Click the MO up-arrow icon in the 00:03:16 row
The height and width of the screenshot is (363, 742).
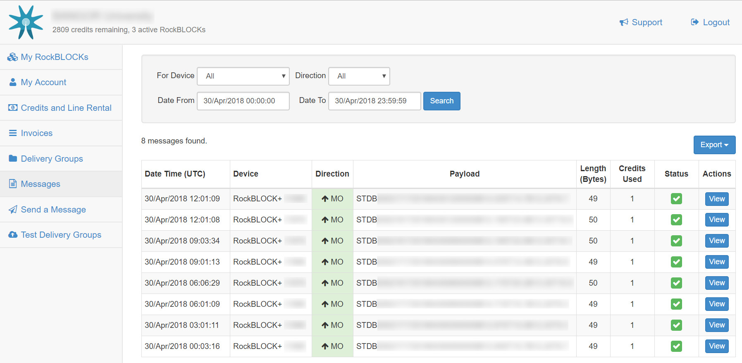coord(325,346)
